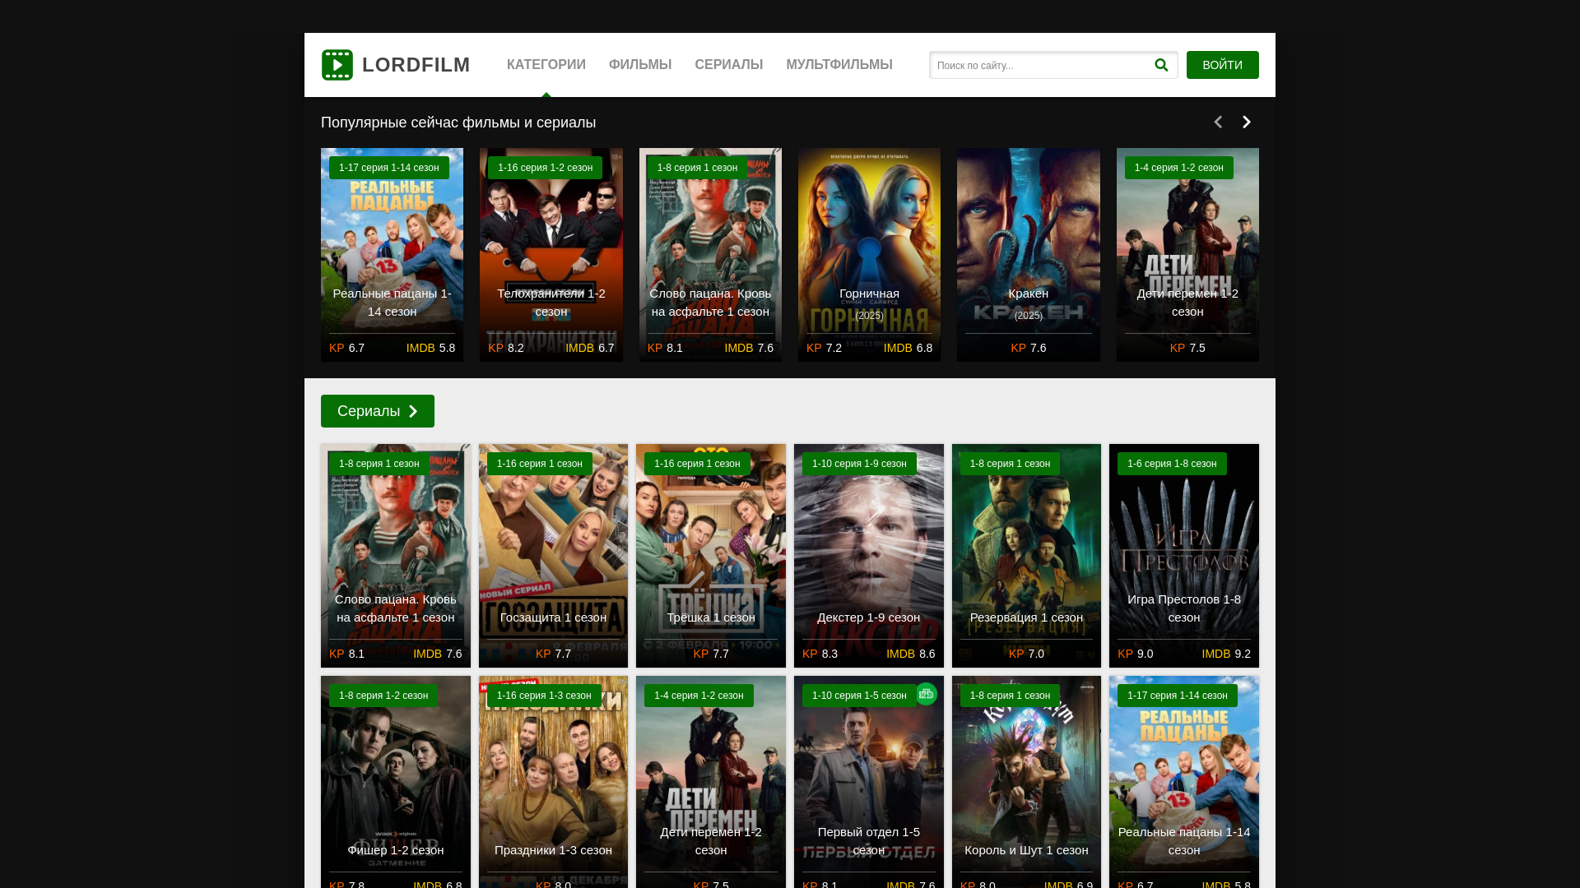The image size is (1580, 888).
Task: Click '1-10 серия 1-9 сезон' badge on Декстер
Action: point(859,464)
